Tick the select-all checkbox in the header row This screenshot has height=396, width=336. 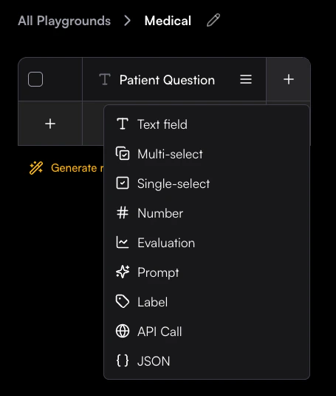pyautogui.click(x=35, y=79)
